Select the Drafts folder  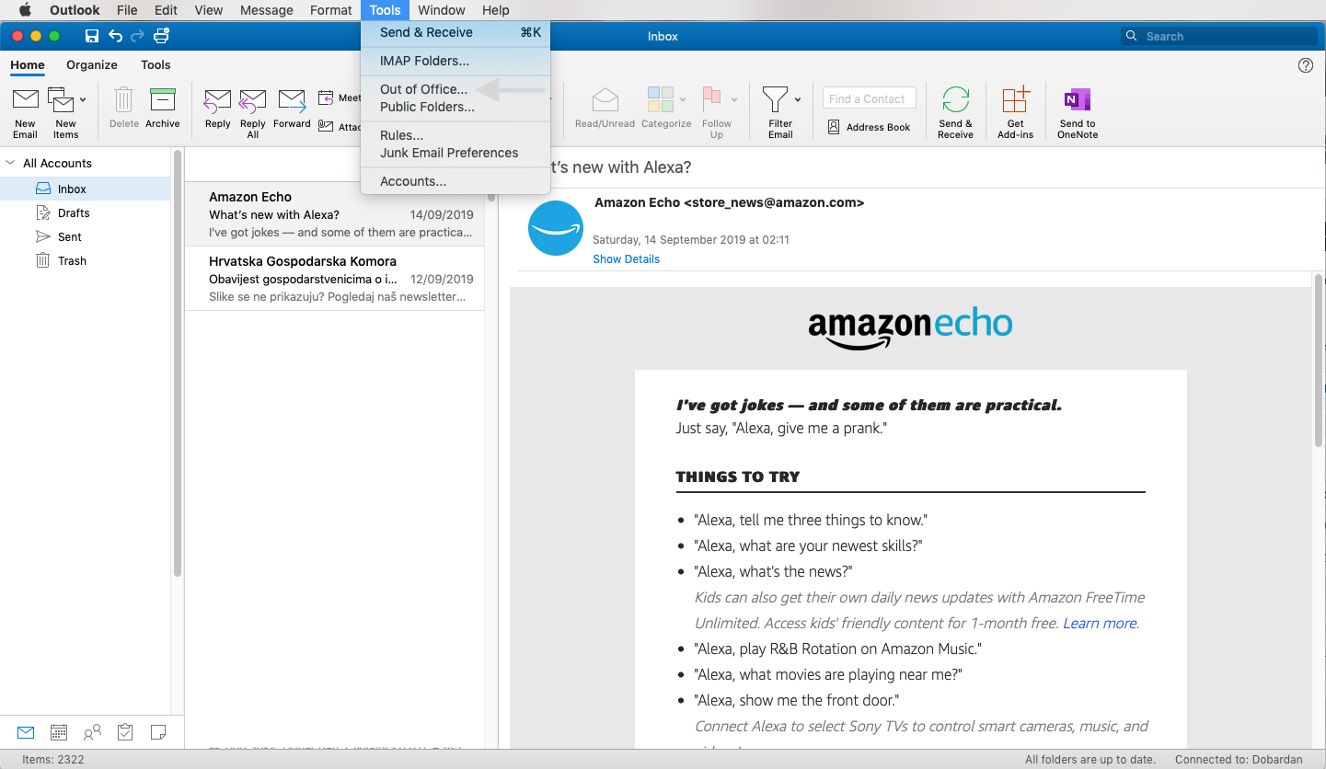click(74, 212)
